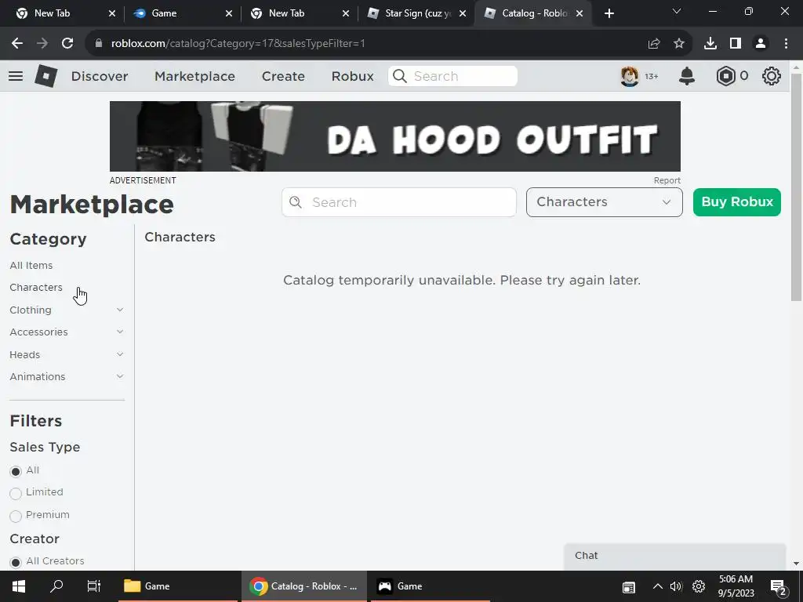Screen dimensions: 803x602
Task: Open Marketplace in the top navigation
Action: [194, 76]
